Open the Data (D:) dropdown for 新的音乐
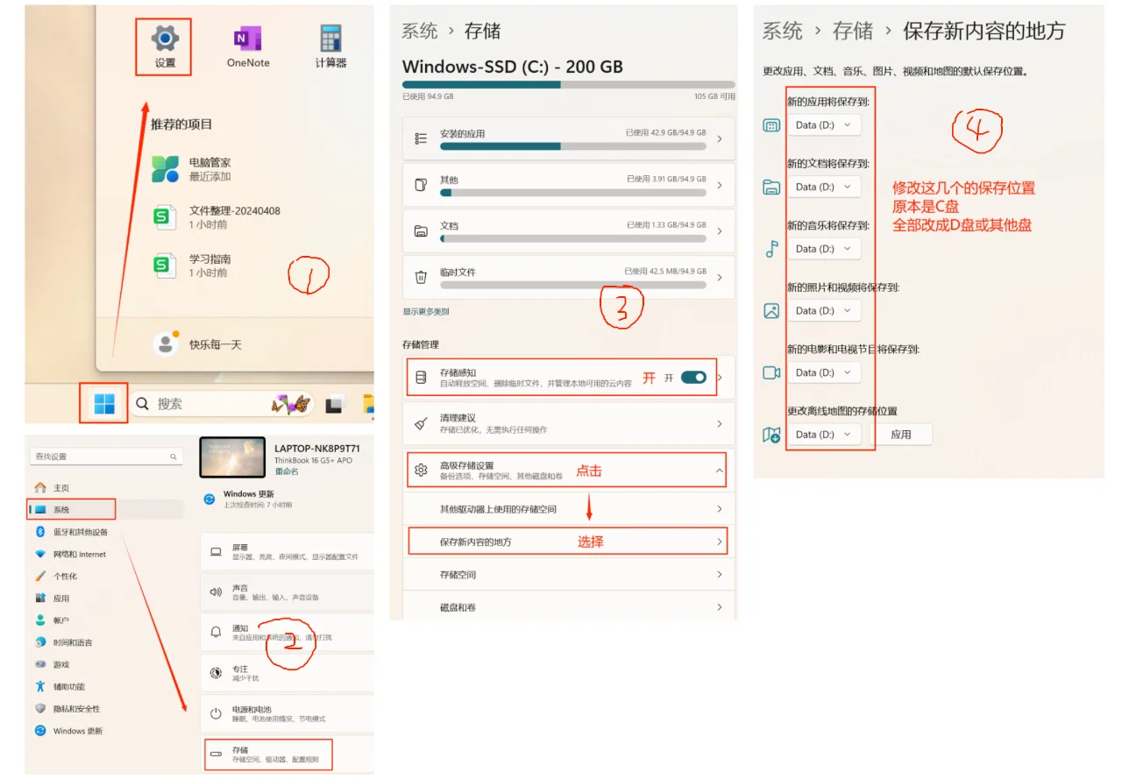This screenshot has width=1122, height=779. tap(824, 248)
